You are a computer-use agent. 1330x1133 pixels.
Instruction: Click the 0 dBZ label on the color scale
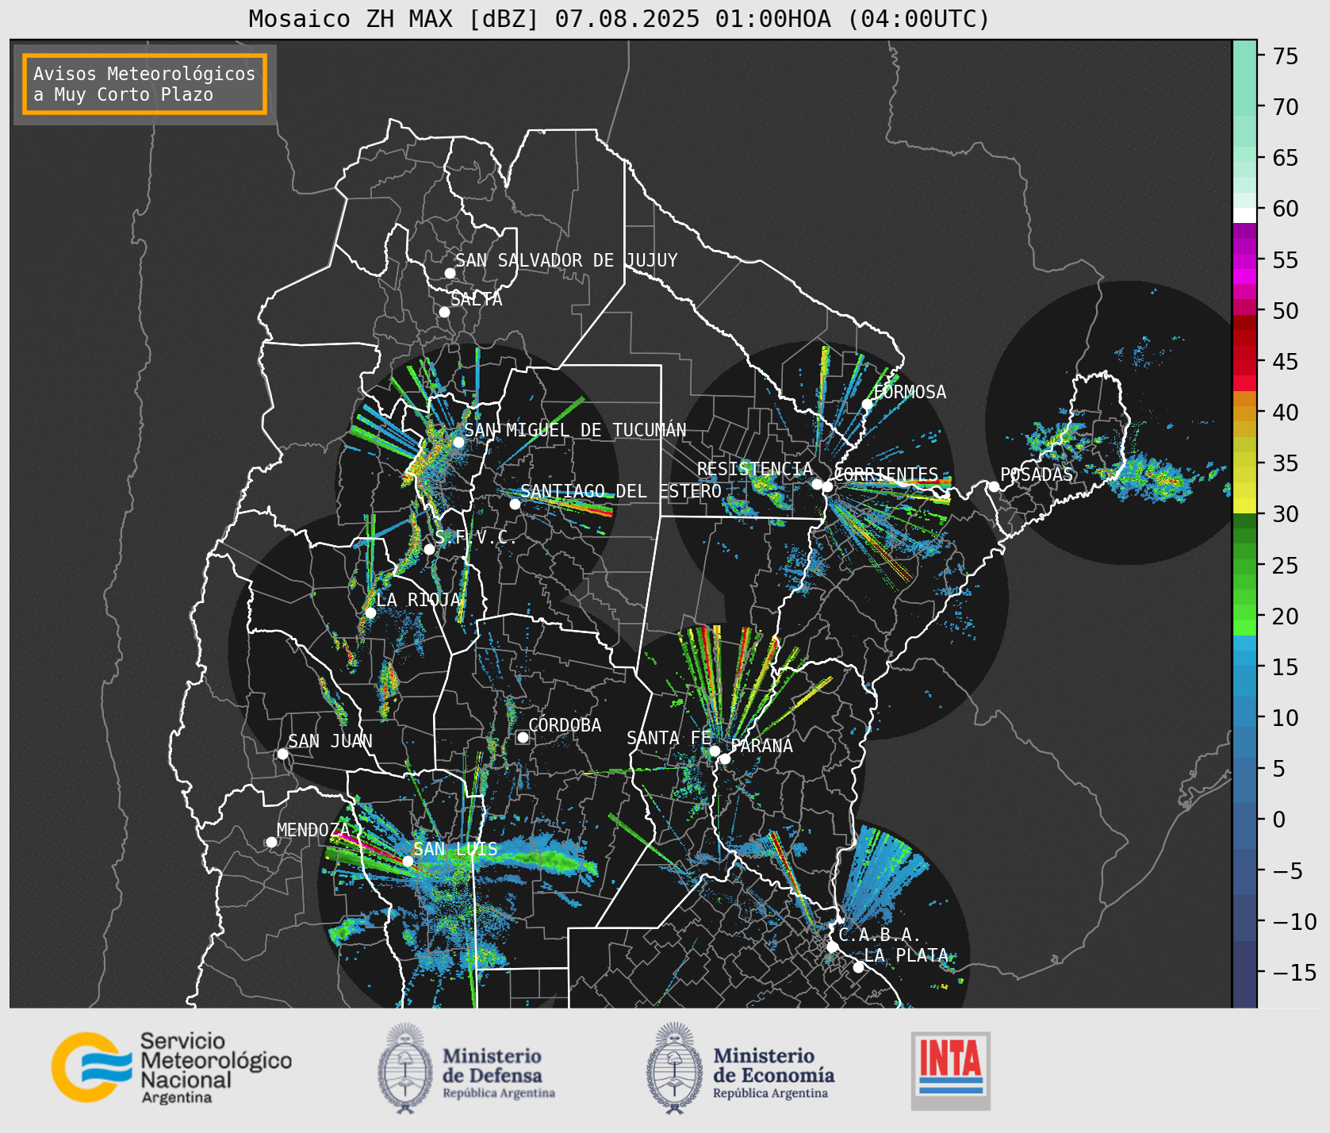click(x=1278, y=820)
